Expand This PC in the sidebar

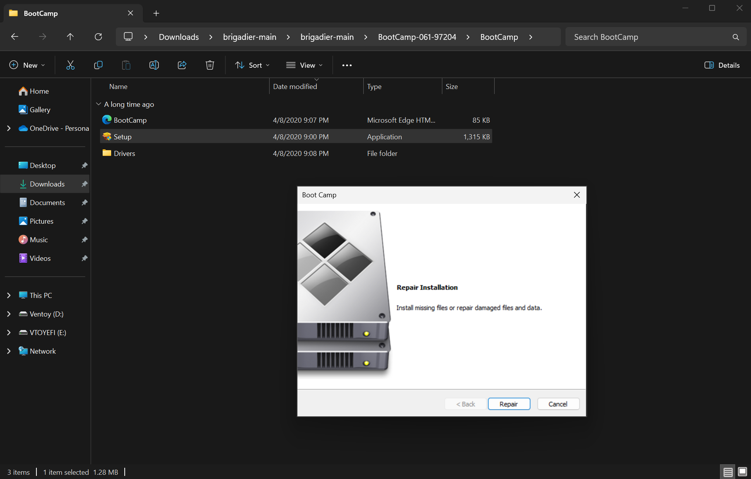tap(9, 295)
